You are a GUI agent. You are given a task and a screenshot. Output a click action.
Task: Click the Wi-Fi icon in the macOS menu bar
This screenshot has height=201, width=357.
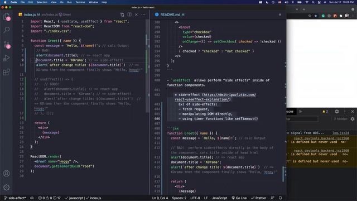click(x=307, y=2)
